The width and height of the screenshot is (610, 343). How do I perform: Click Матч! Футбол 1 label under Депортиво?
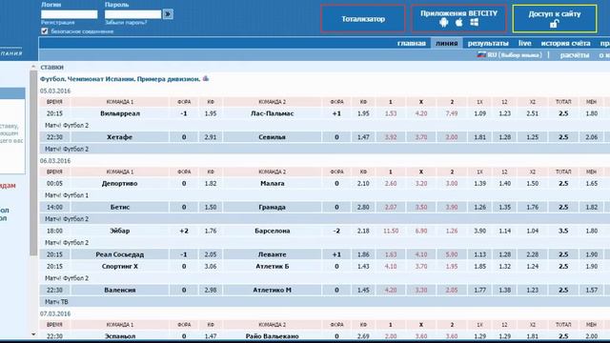[x=67, y=195]
